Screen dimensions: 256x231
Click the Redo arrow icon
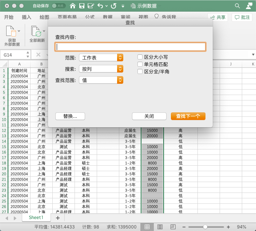(x=113, y=6)
